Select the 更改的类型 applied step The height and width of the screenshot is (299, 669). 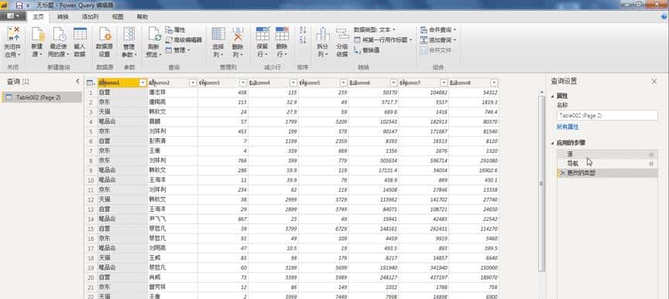tap(607, 173)
